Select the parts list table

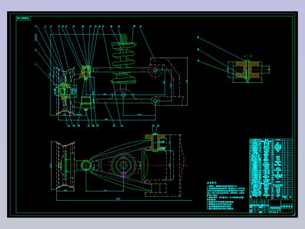pos(271,169)
